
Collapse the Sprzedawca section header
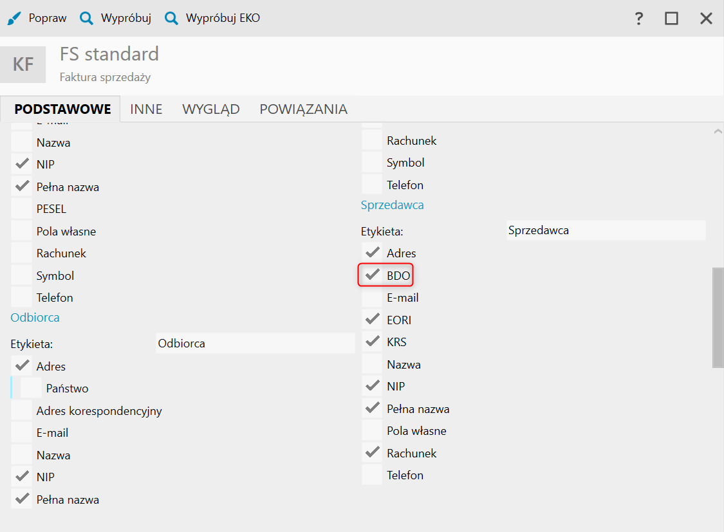[x=392, y=205]
